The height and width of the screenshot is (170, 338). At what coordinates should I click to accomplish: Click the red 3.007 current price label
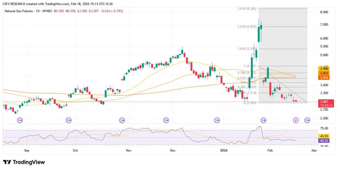pos(323,102)
